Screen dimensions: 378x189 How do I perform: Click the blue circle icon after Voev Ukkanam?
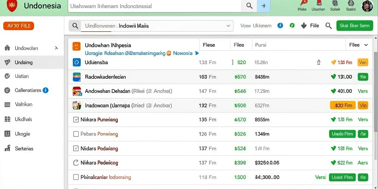[280, 25]
